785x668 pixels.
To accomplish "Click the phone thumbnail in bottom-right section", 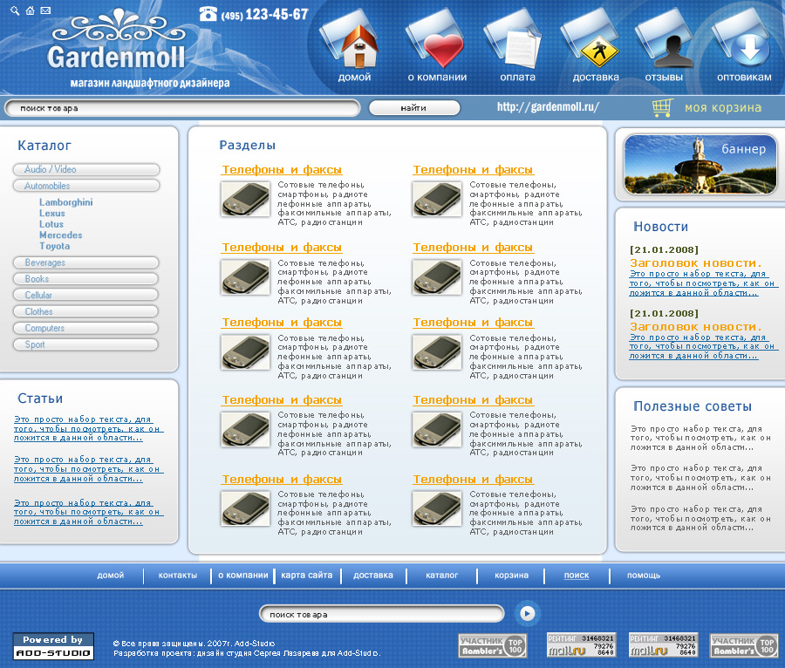I will [437, 508].
